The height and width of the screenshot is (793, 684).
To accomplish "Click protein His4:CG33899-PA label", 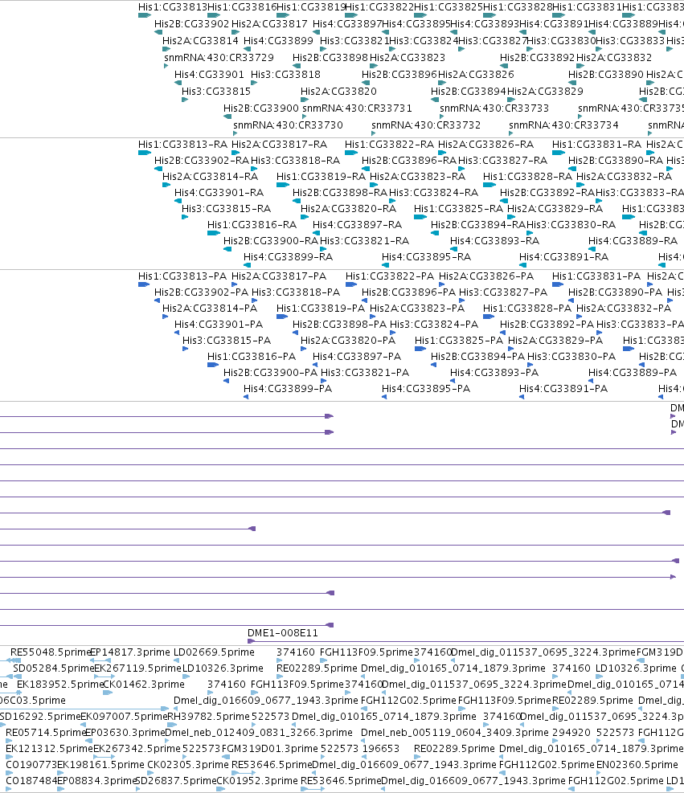I will pyautogui.click(x=288, y=389).
